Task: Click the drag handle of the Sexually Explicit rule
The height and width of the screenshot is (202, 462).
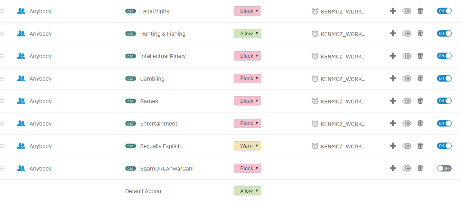Action: [x=2, y=146]
